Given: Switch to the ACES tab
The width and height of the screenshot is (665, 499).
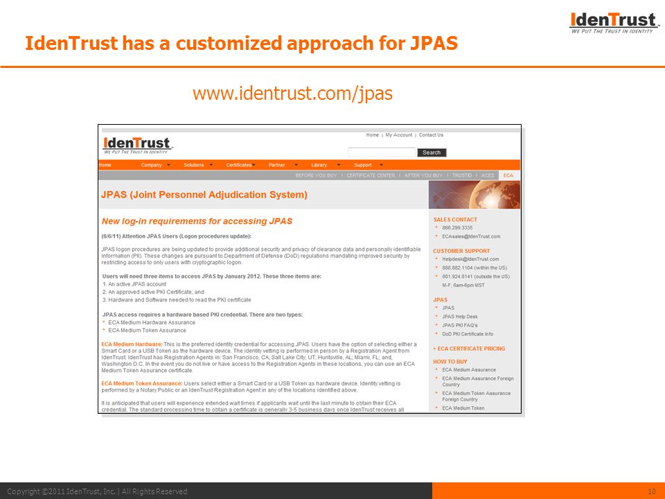Looking at the screenshot, I should 488,175.
